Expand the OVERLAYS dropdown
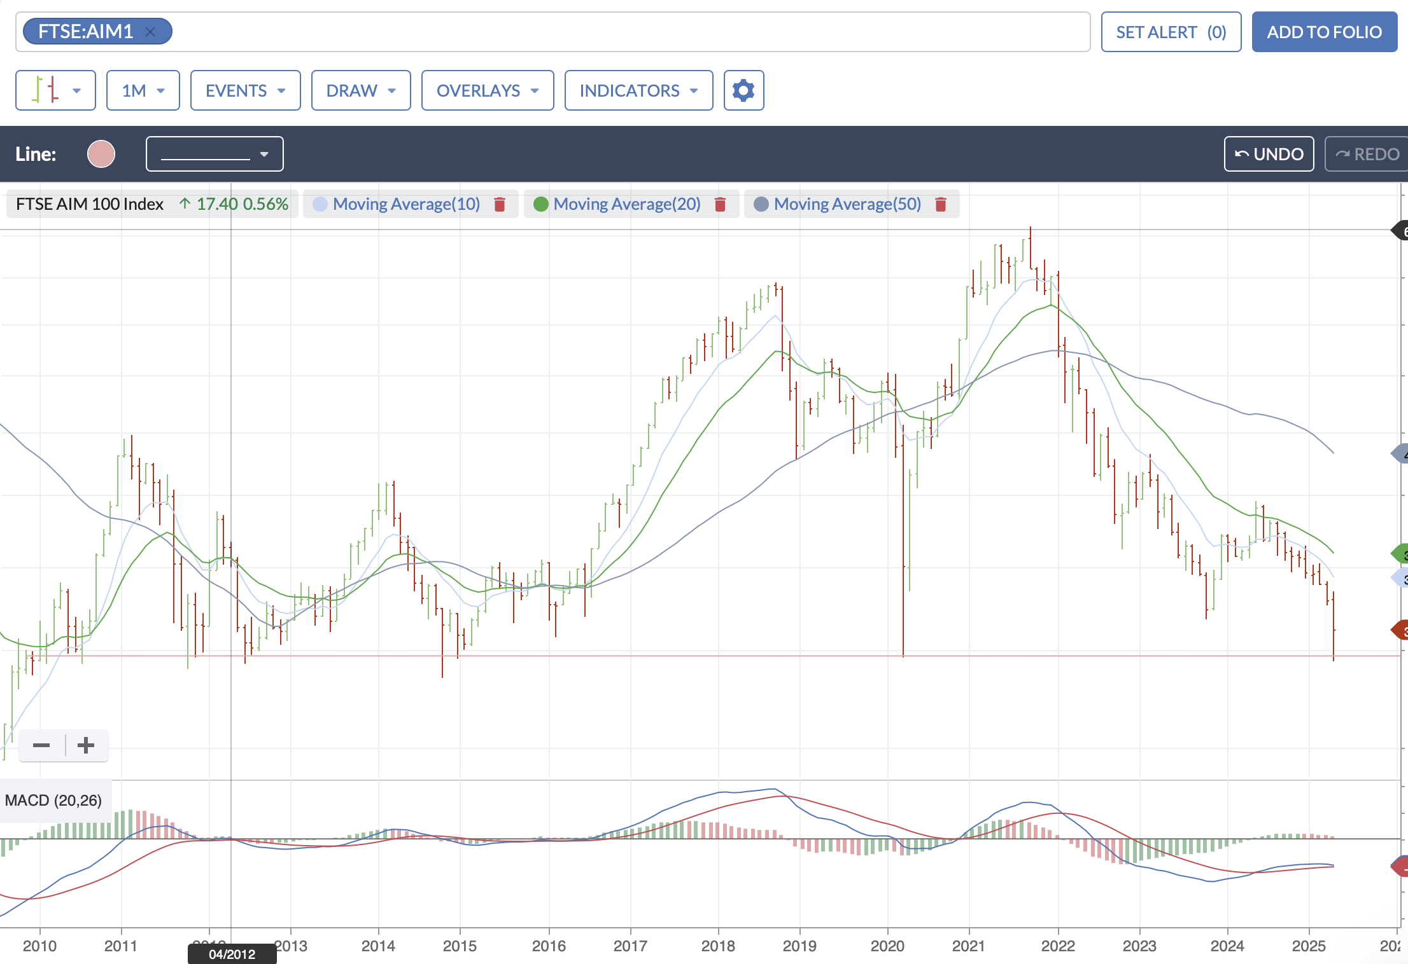 [488, 90]
